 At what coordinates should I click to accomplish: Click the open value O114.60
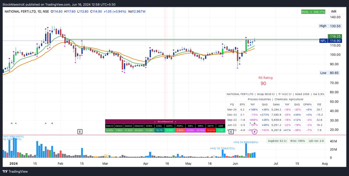(x=57, y=11)
